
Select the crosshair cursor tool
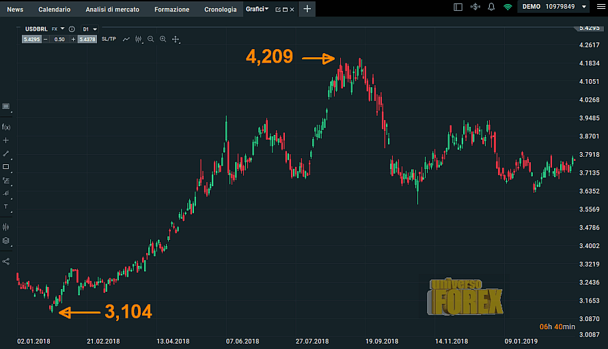tap(6, 140)
